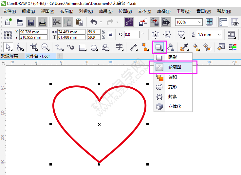
Task: Click the X position field 90.728 mm
Action: 33,32
